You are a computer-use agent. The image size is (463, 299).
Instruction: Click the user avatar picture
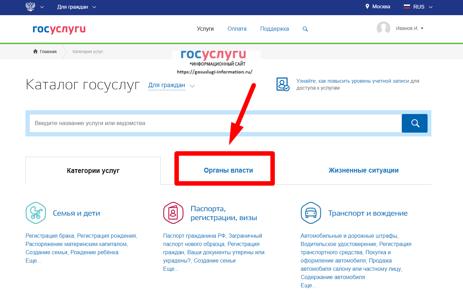(x=384, y=28)
